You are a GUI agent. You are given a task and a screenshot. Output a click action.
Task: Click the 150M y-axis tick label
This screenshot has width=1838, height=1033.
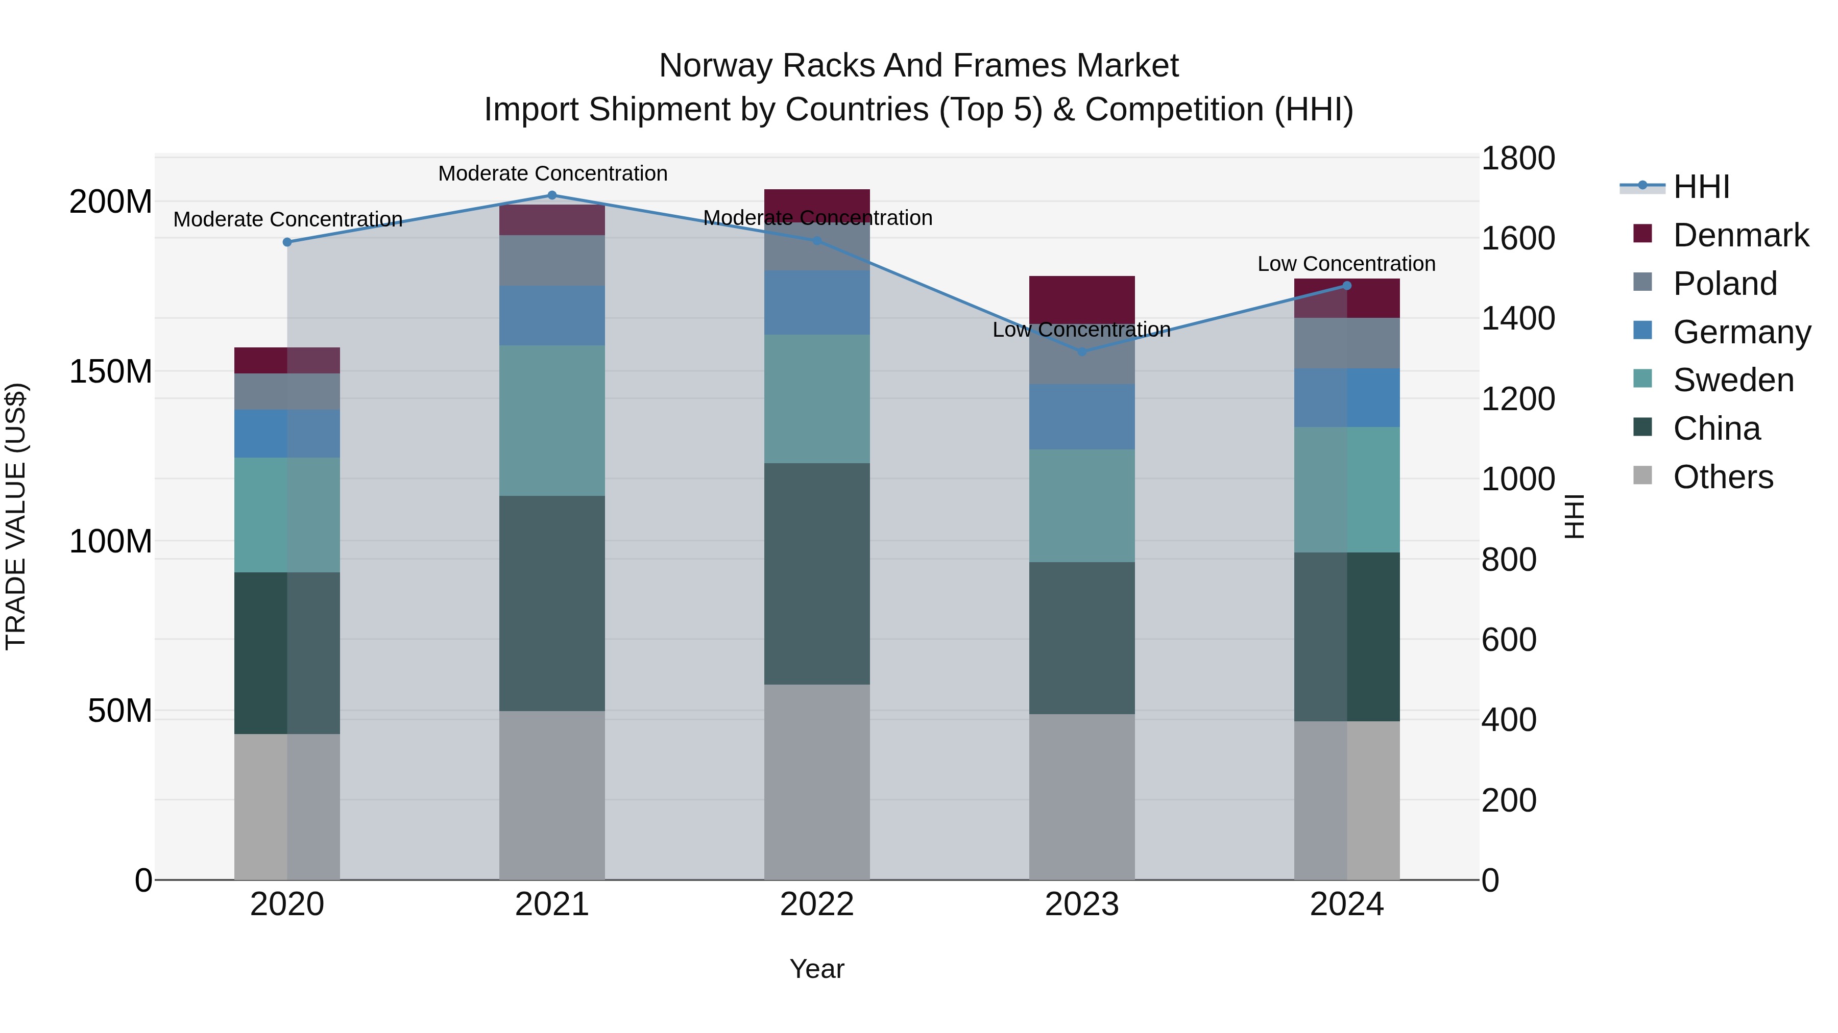111,372
